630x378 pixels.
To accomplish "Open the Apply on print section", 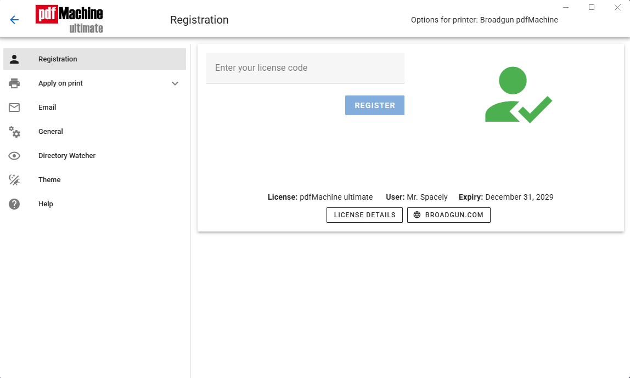I will 94,83.
